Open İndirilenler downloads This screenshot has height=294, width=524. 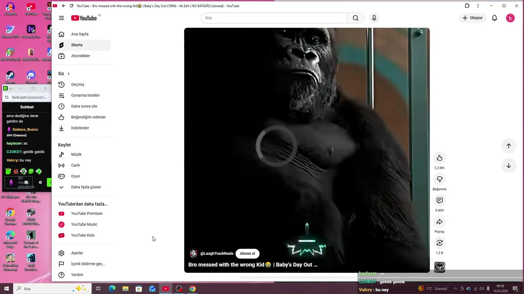point(83,128)
